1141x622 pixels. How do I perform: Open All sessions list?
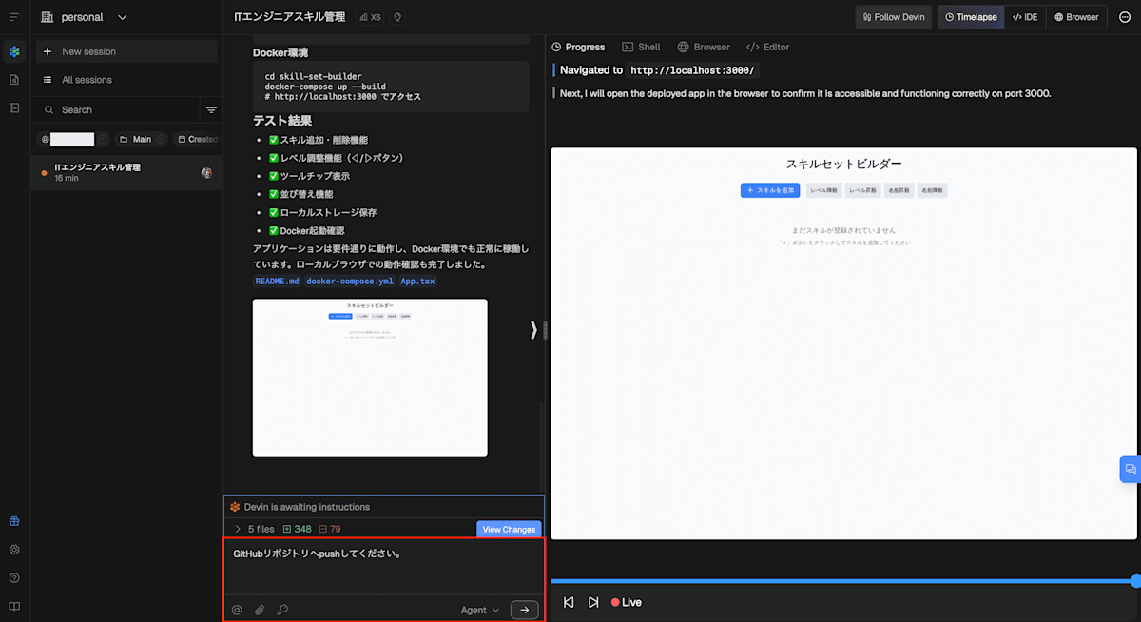126,80
